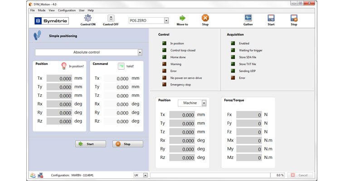Click the Control OFF switch icon

click(x=111, y=18)
